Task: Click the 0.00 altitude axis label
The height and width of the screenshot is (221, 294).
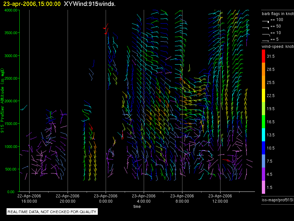Action: pyautogui.click(x=11, y=192)
